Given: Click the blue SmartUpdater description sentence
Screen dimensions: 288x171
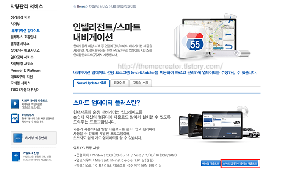Looking at the screenshot, I should [x=165, y=73].
